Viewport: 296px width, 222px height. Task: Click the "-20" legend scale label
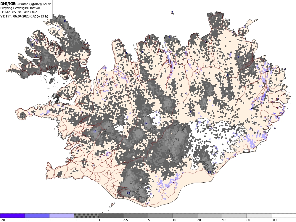coord(2,220)
